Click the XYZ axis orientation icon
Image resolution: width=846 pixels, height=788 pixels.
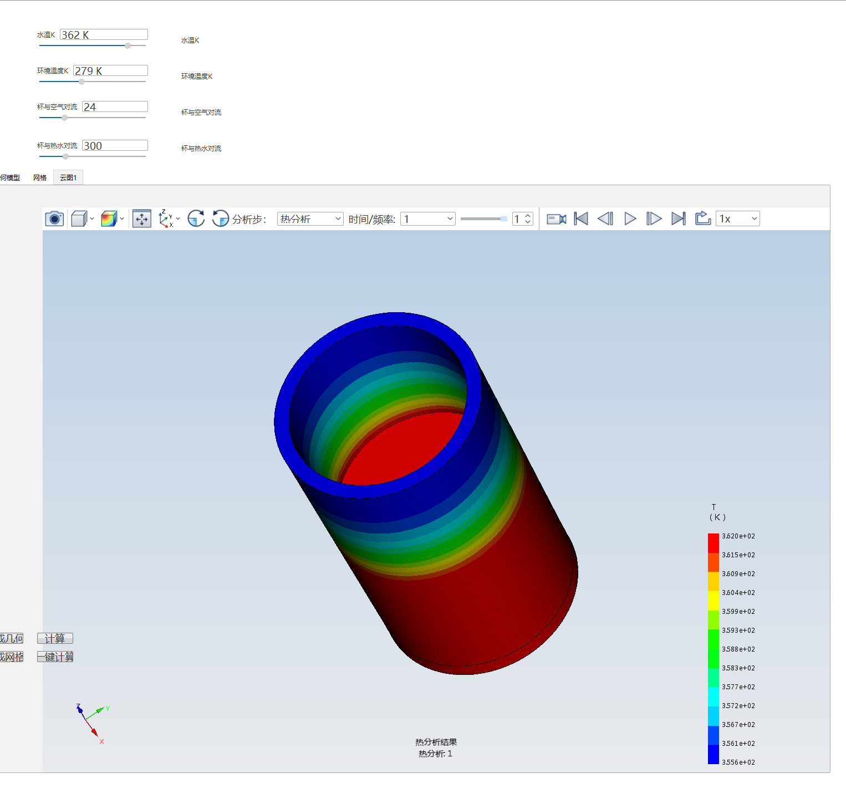coord(166,218)
